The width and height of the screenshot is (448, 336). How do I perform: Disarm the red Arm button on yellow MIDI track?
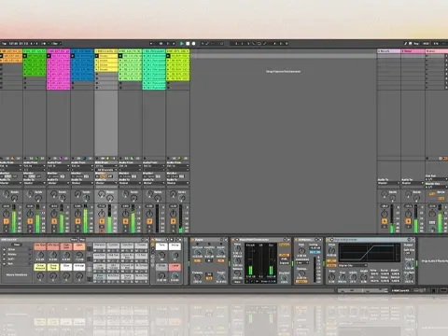(102, 231)
